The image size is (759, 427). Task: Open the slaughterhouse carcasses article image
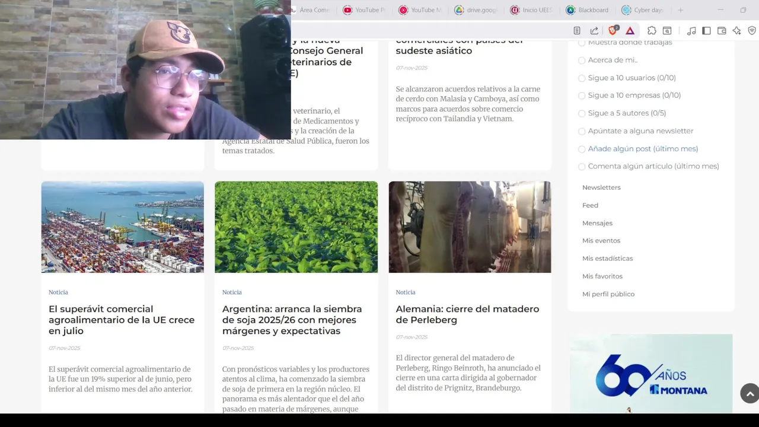point(470,227)
